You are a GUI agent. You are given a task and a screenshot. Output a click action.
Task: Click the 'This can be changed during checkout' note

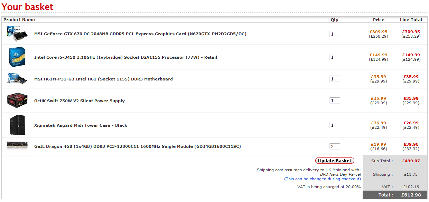pyautogui.click(x=322, y=179)
